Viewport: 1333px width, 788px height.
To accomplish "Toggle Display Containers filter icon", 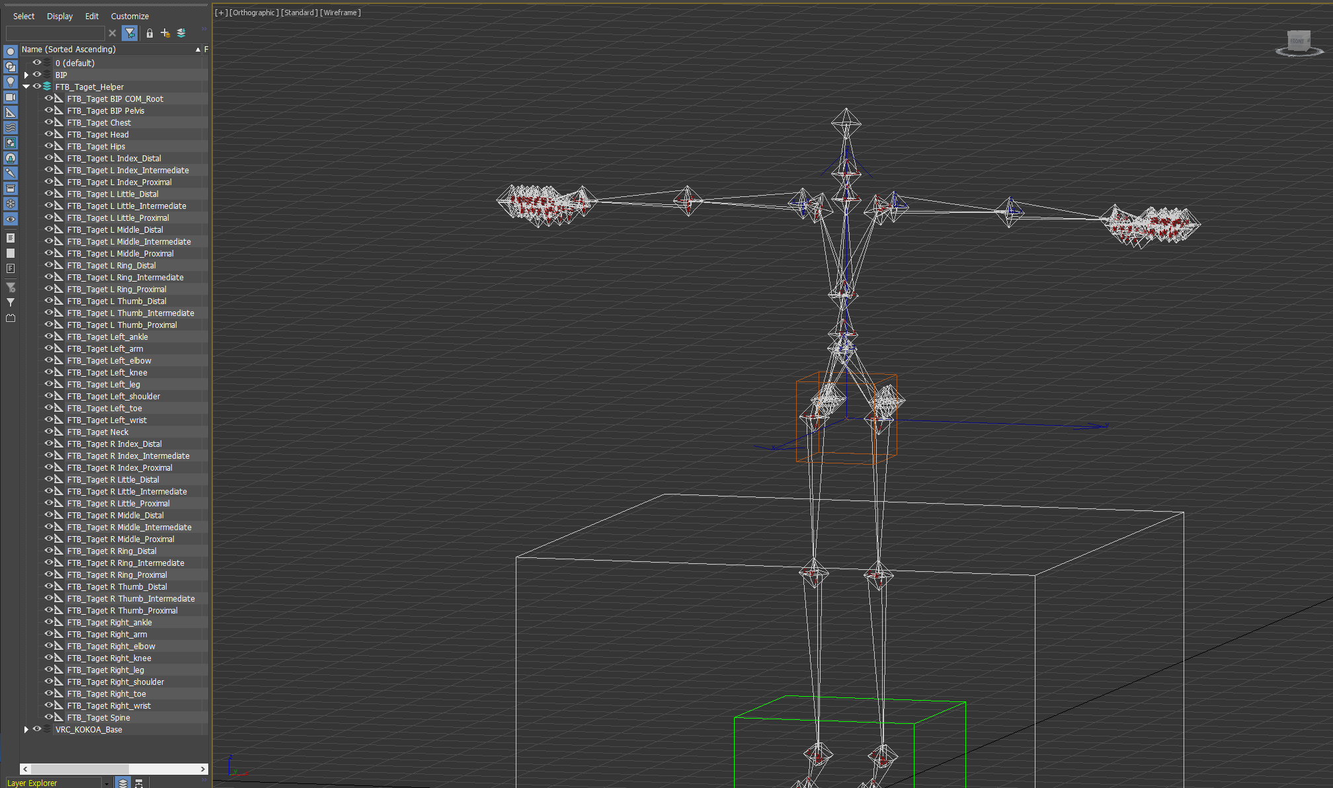I will [11, 188].
